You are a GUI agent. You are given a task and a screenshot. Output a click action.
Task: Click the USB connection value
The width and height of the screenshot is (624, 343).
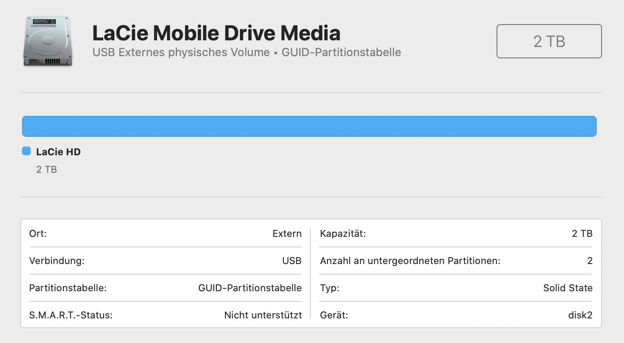pos(292,261)
